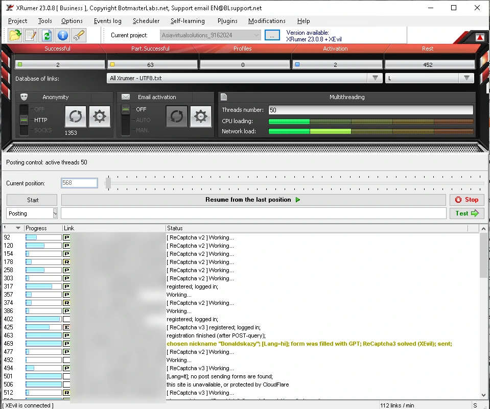The width and height of the screenshot is (490, 409).
Task: Click the P type icon in row 469
Action: 66,344
